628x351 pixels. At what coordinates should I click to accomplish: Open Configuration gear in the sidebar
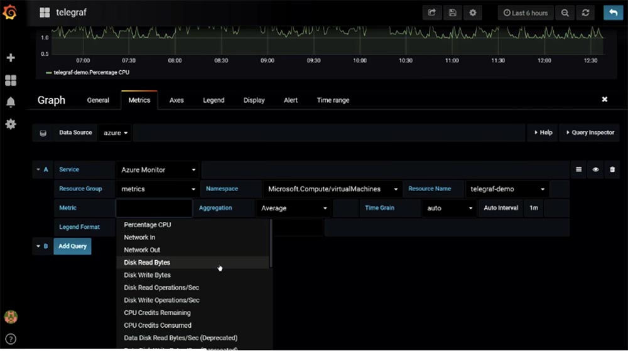coord(11,124)
